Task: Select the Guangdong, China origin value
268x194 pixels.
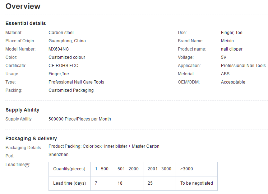Action: (67, 41)
